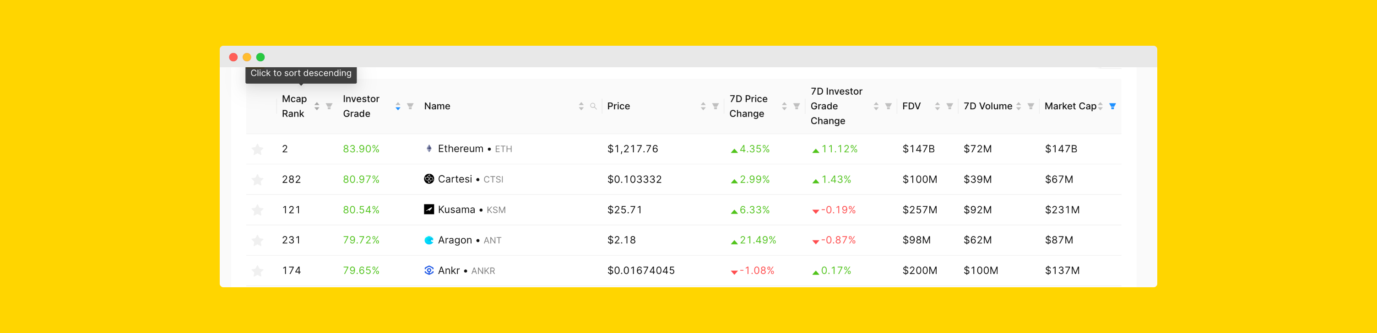Screen dimensions: 1377x333
Task: Open the Cartesi coin name link
Action: [x=455, y=180]
